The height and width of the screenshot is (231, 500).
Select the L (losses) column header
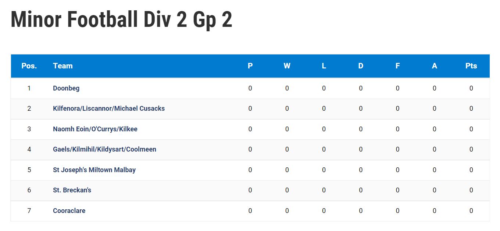[x=324, y=66]
